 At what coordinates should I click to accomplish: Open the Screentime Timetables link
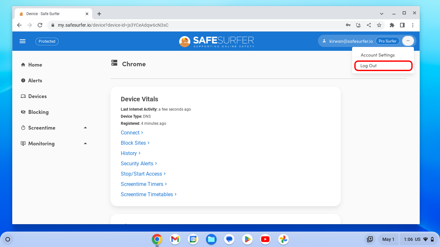(x=149, y=194)
